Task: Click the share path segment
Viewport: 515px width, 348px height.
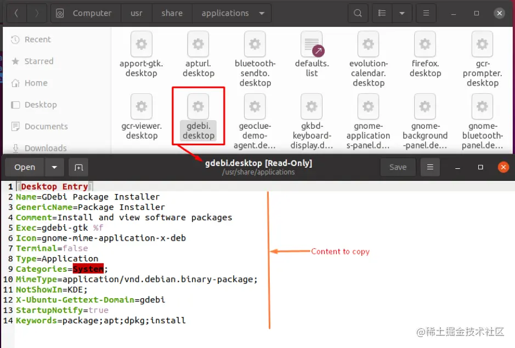Action: (172, 13)
